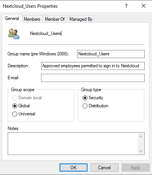Click the Description label text
152x175 pixels.
(x=18, y=66)
